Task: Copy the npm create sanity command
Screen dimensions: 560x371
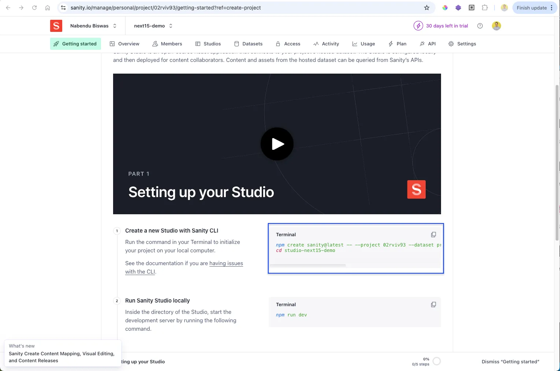Action: tap(433, 234)
